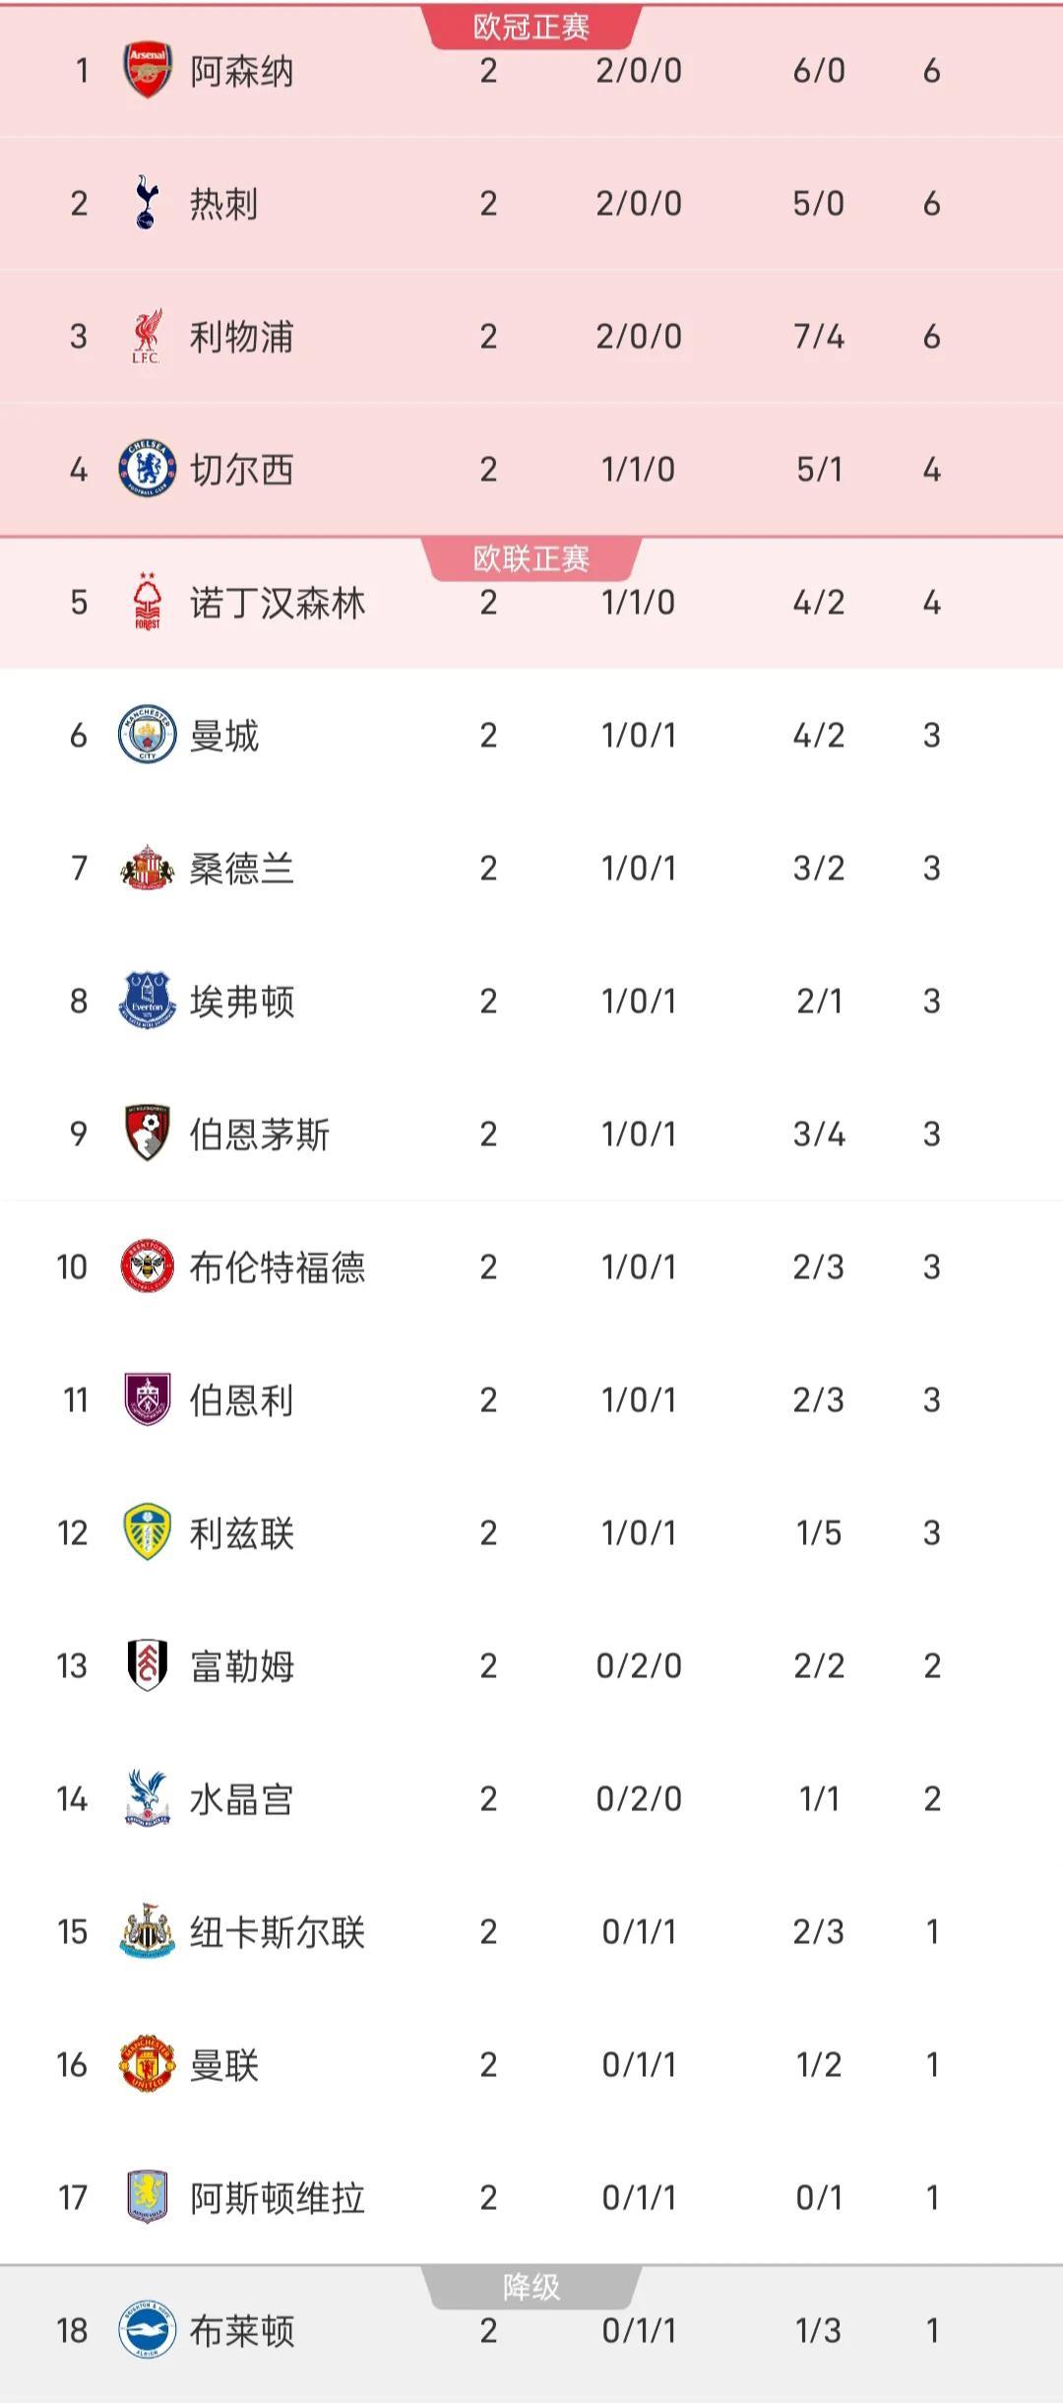The height and width of the screenshot is (2403, 1063).
Task: Tap the Liverpool LFC crest
Action: click(x=147, y=337)
